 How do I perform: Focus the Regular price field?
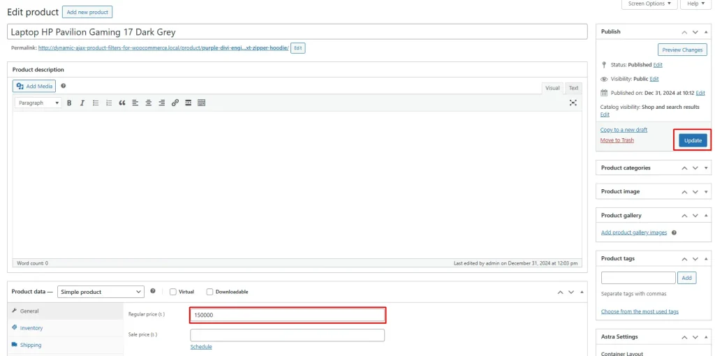click(287, 315)
